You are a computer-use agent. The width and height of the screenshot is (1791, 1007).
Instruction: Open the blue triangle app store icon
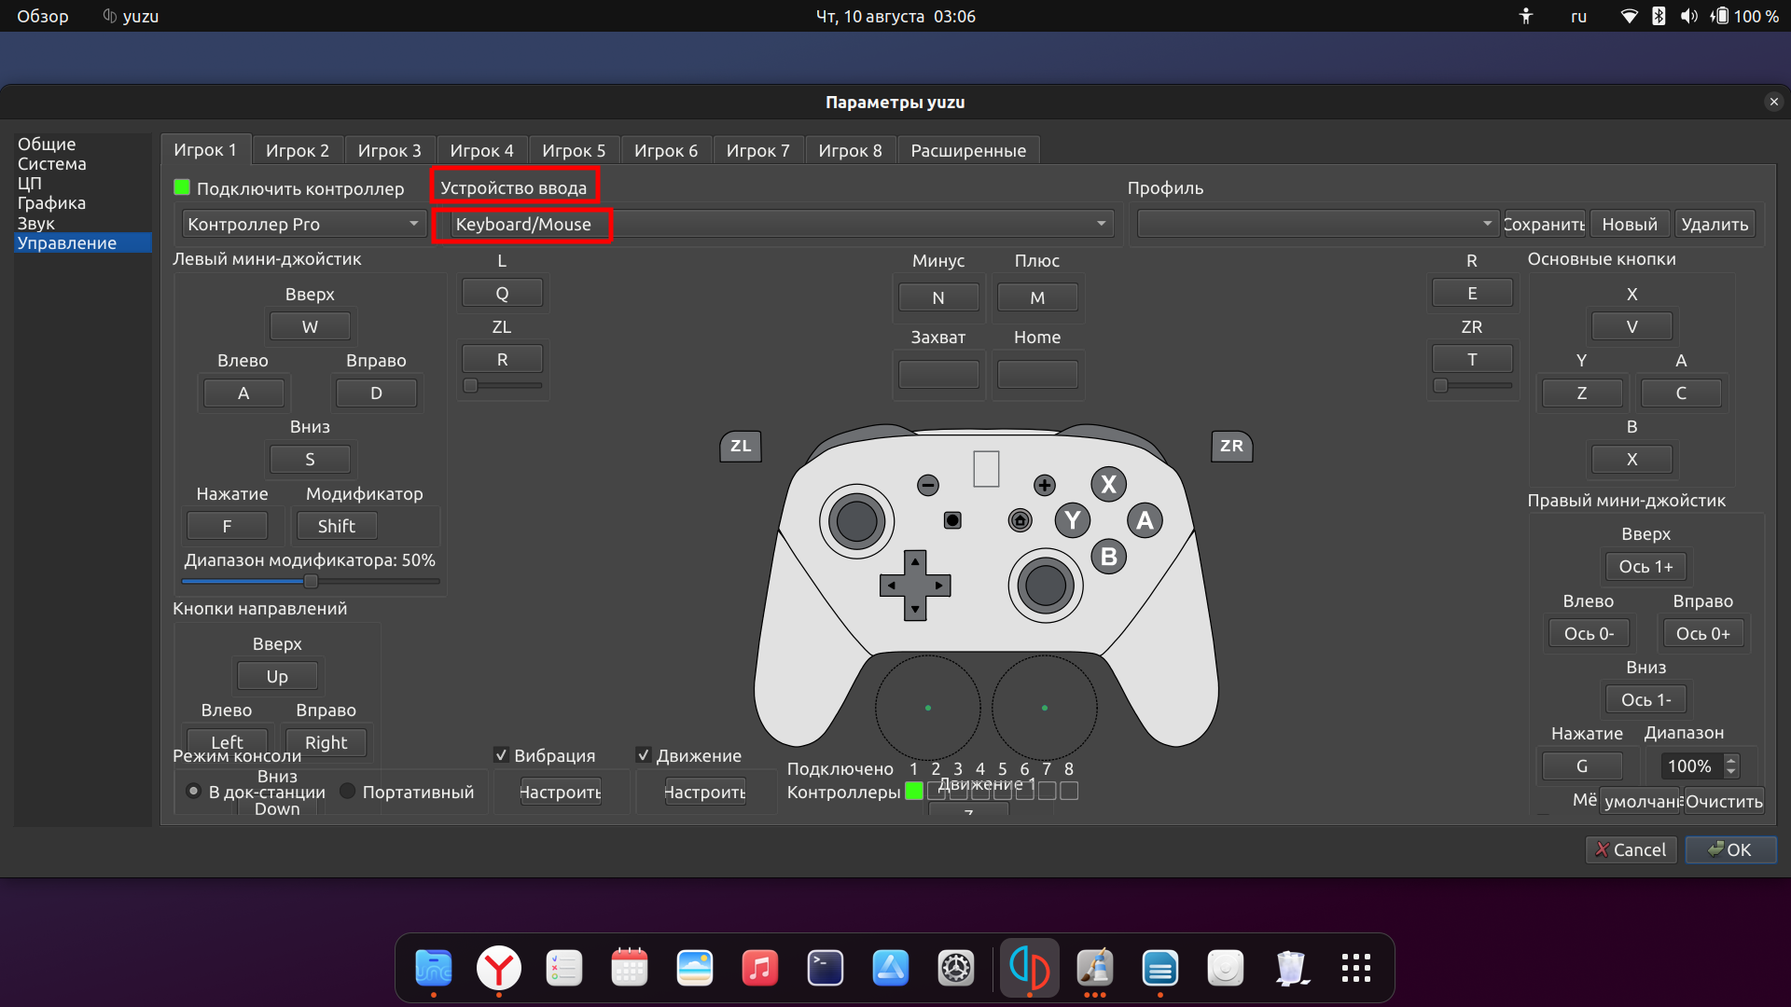click(x=891, y=968)
